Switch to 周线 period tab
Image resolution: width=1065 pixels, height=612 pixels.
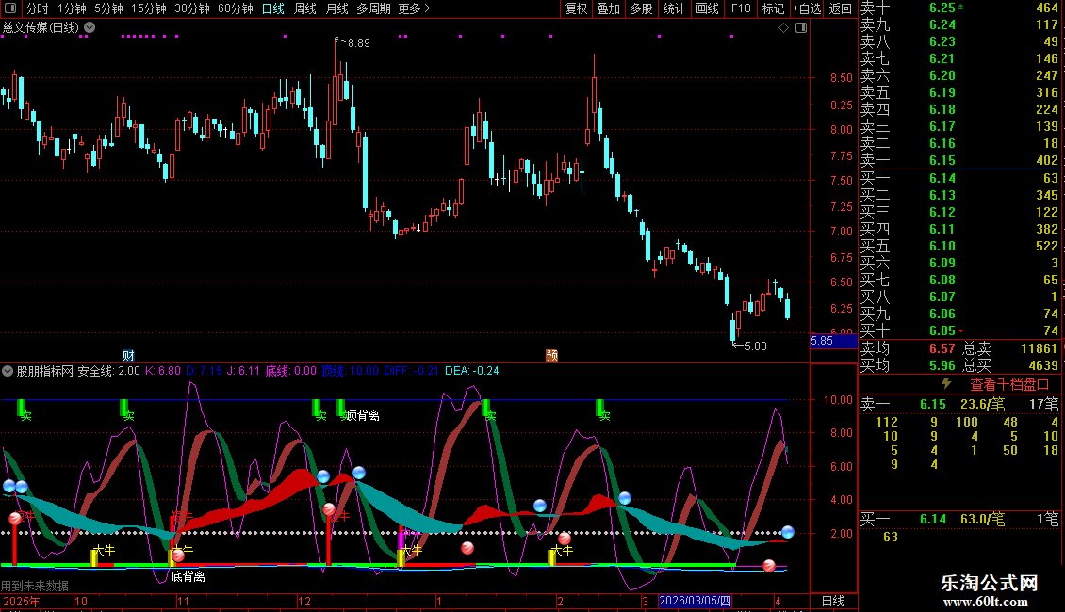tap(305, 8)
